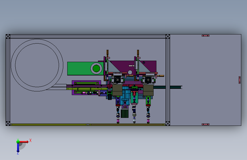Select the white round hole in purple plate
The height and width of the screenshot is (160, 247).
pos(130,72)
